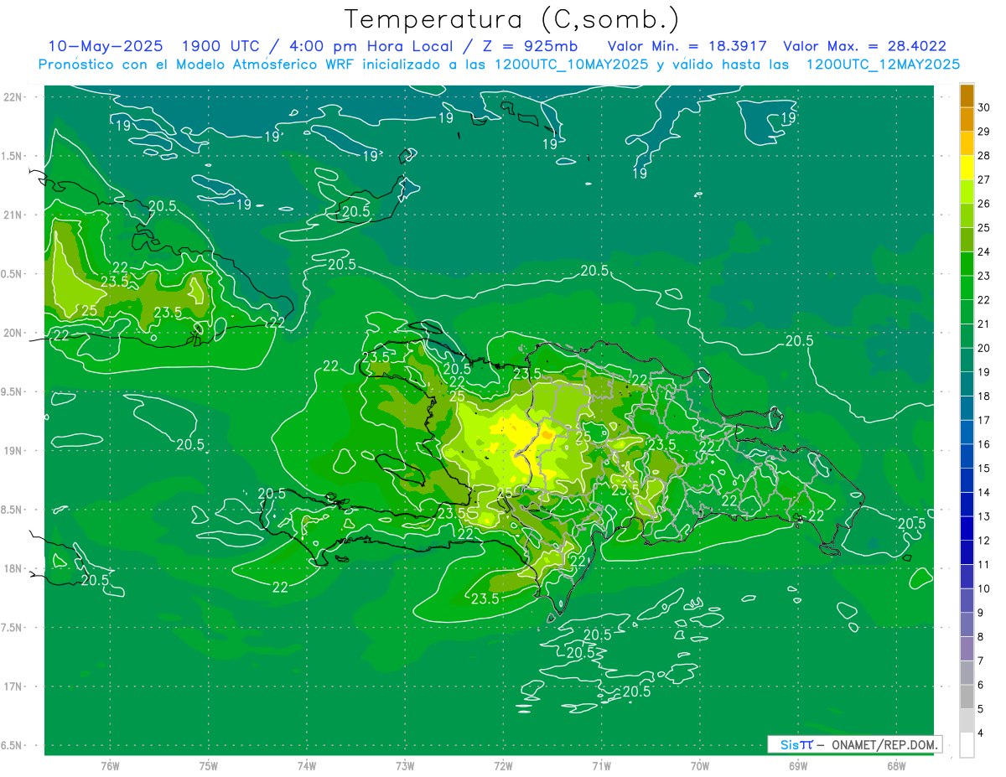Click the "Z = 925mb" level text
Image resolution: width=1006 pixels, height=777 pixels.
[526, 46]
